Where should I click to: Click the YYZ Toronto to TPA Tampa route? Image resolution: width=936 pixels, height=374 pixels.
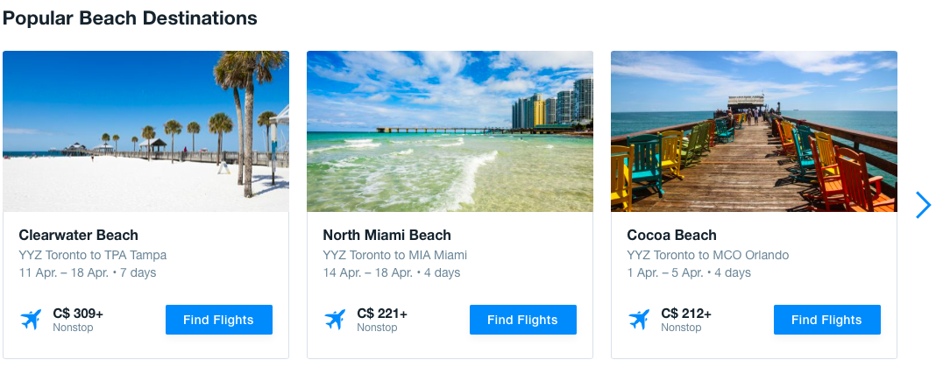pyautogui.click(x=92, y=255)
